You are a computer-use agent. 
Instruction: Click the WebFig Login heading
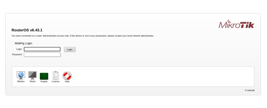tap(24, 43)
